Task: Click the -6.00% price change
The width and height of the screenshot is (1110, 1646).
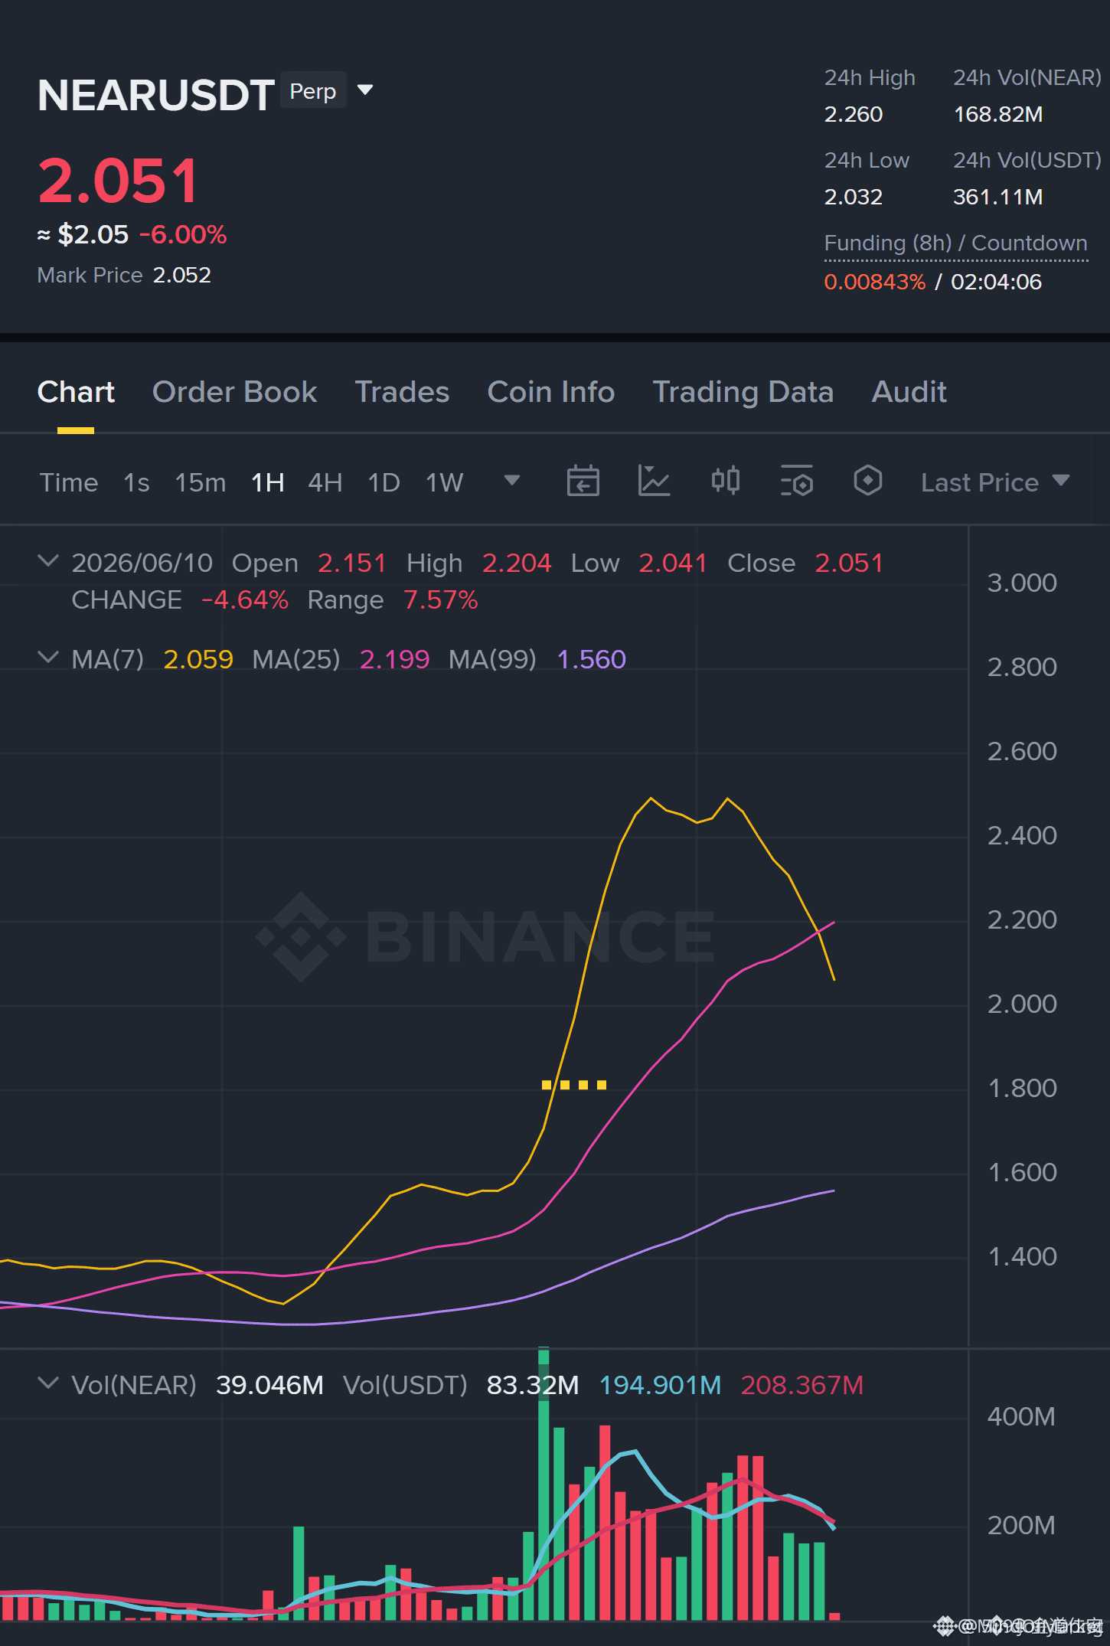Action: 183,234
